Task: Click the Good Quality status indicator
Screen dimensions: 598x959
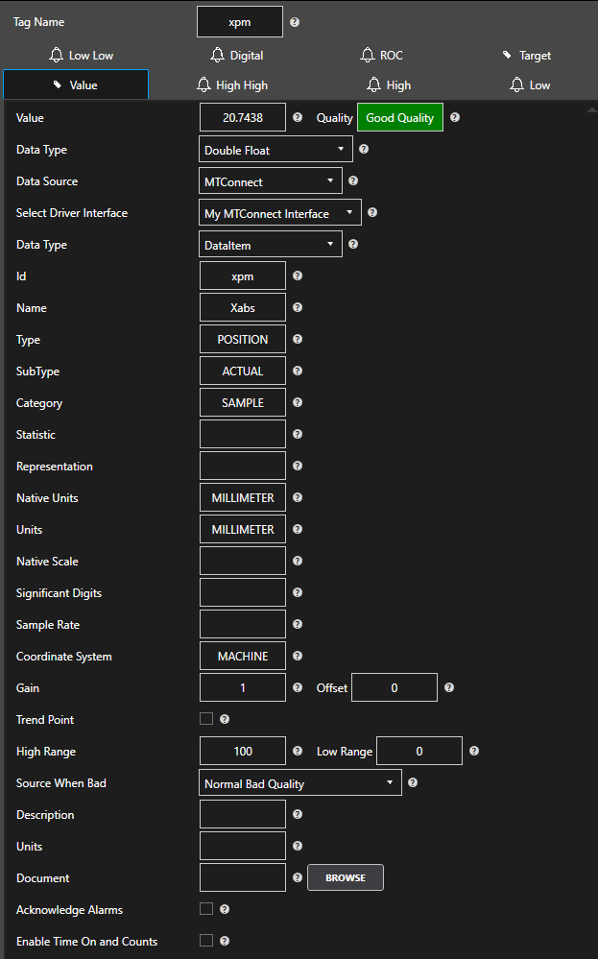Action: coord(399,118)
